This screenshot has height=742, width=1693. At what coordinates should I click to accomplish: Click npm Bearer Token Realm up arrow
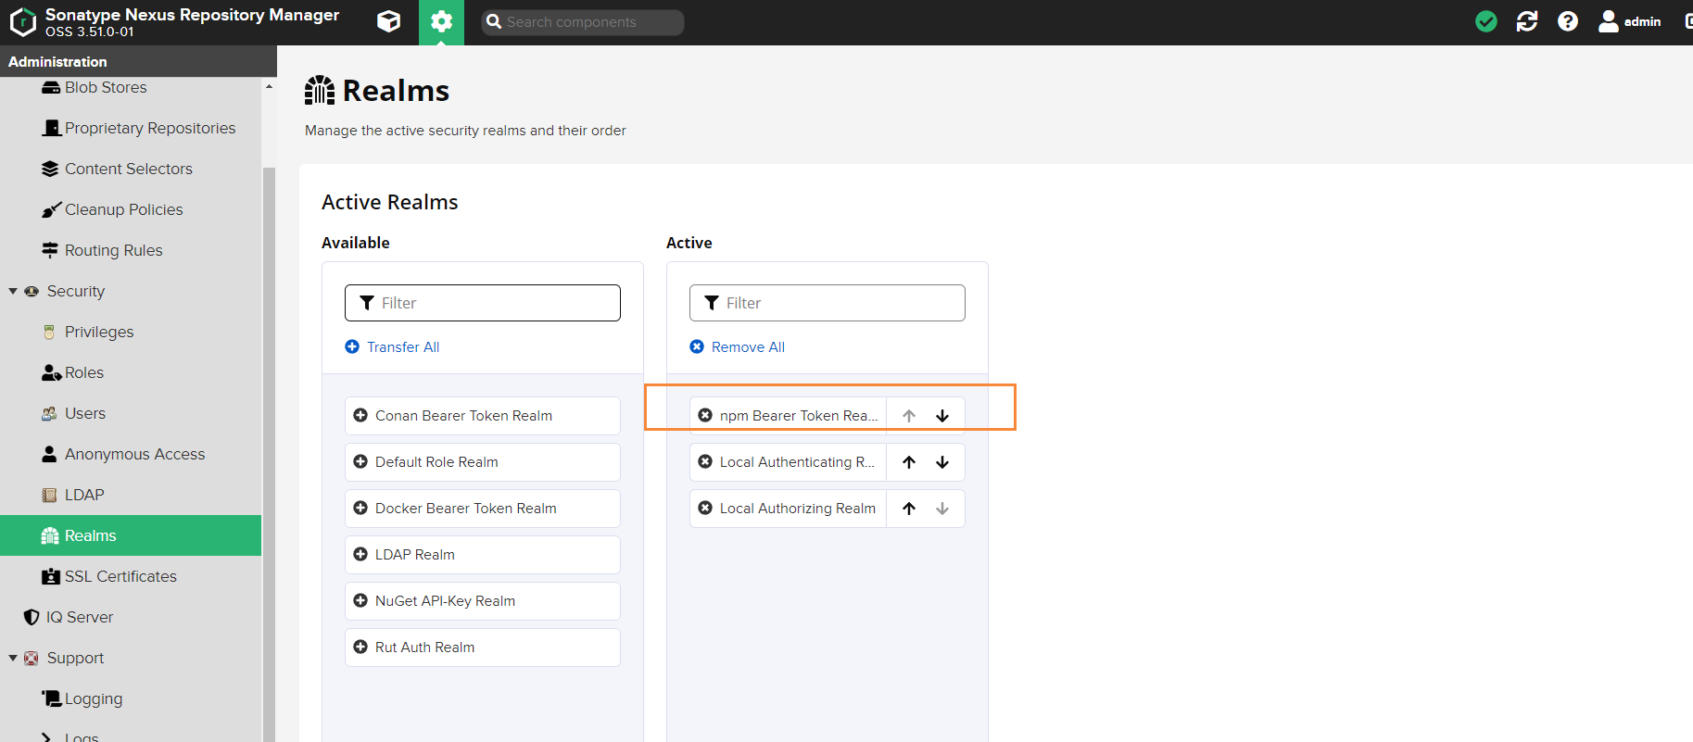click(909, 416)
